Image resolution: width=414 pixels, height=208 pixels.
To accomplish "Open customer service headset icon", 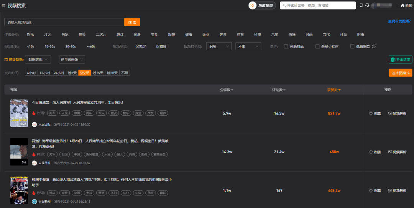I will [x=367, y=5].
